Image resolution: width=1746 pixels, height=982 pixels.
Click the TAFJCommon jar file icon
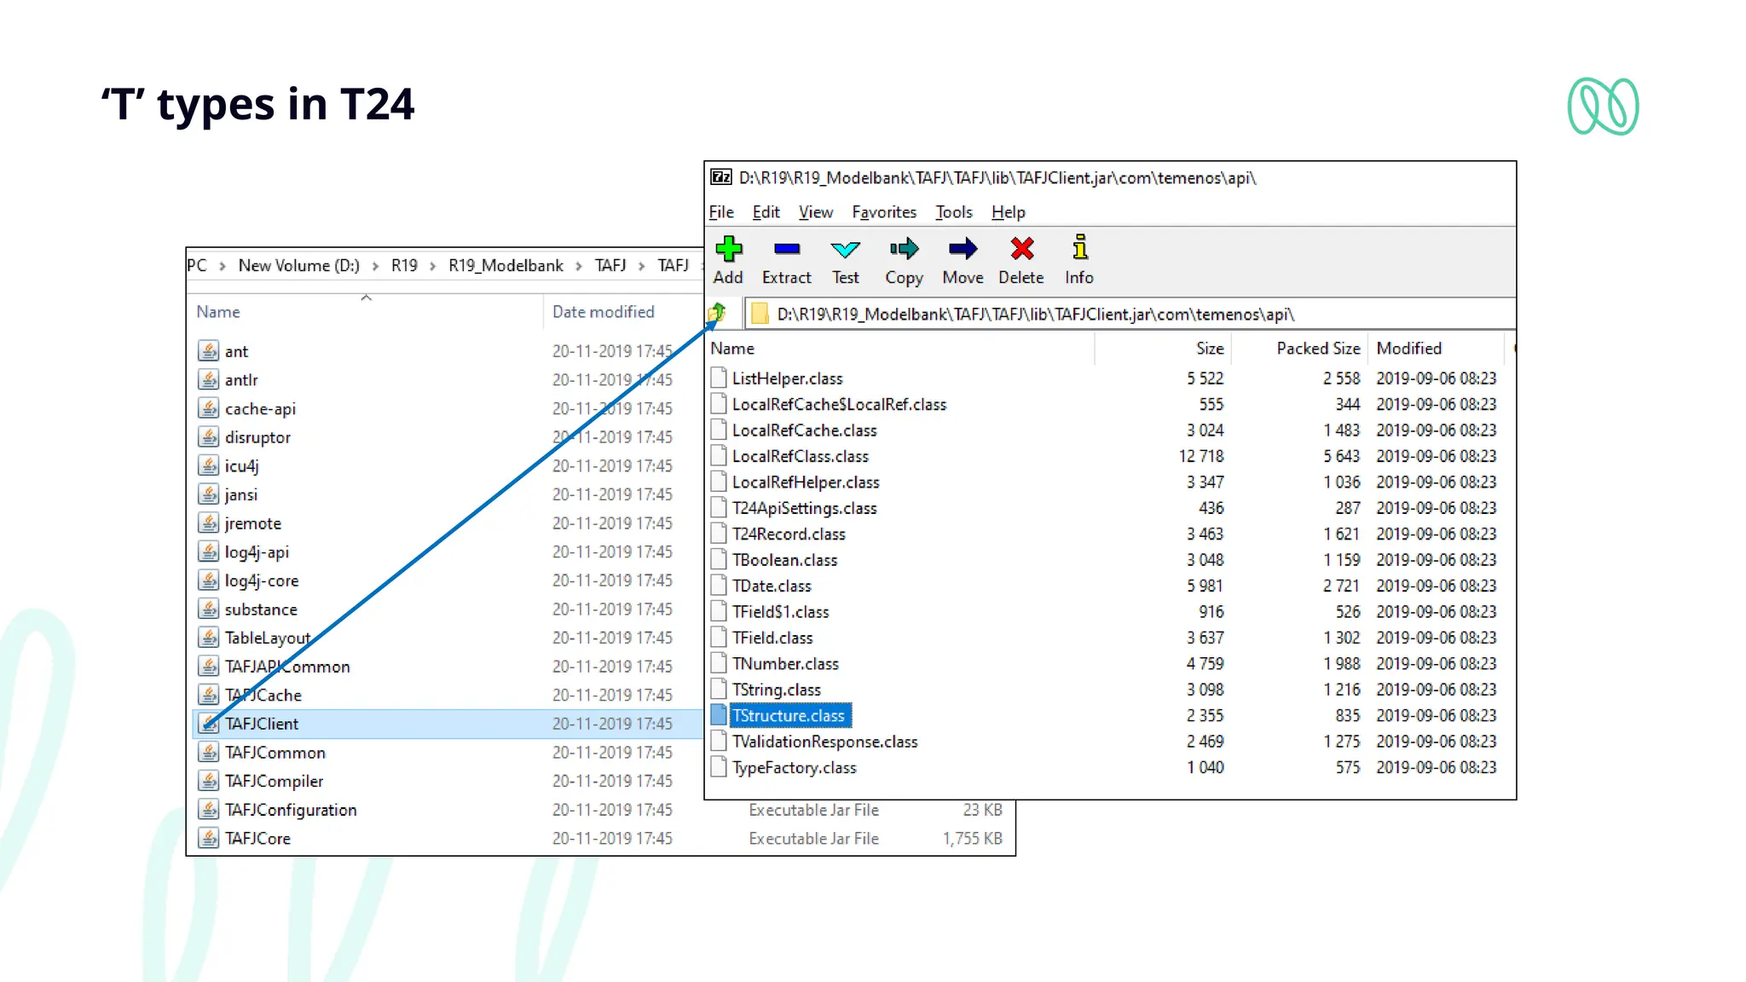(x=208, y=752)
